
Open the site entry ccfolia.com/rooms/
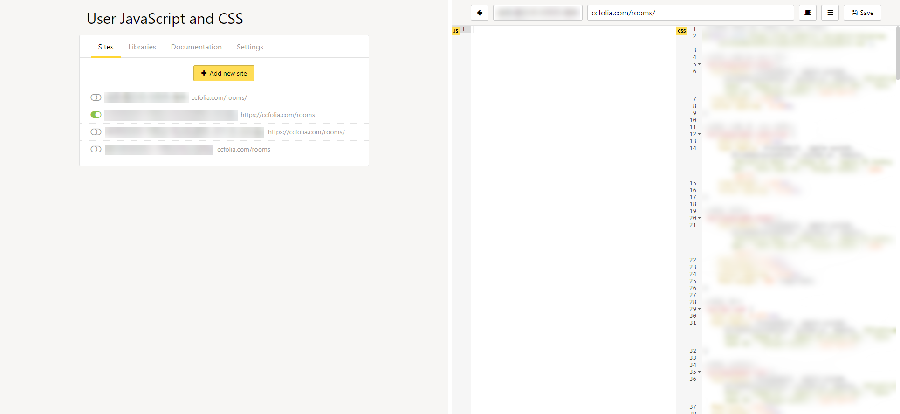coord(219,97)
